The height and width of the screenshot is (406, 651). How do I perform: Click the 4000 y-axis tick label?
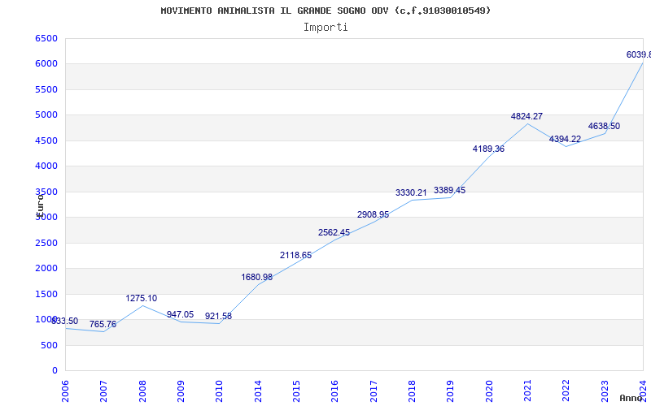pos(46,166)
